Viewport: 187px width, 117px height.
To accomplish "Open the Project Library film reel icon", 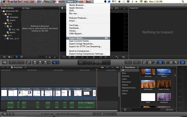I will pos(5,114).
